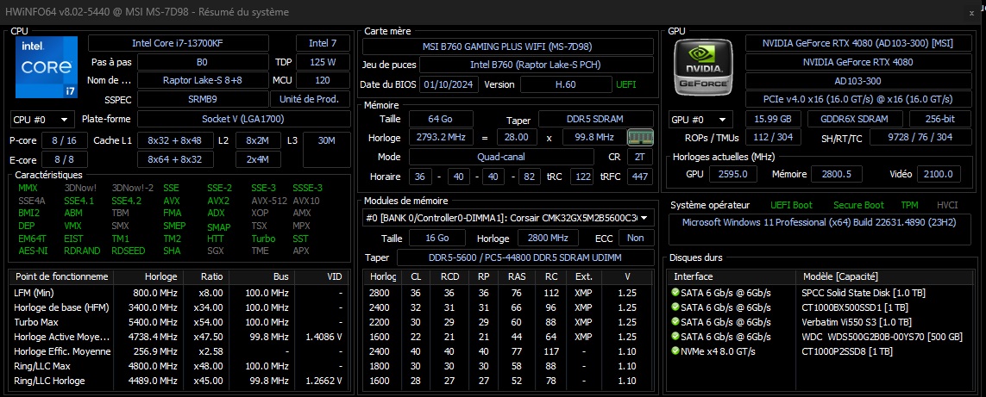Click the green UEFI label near BIOS version

626,84
